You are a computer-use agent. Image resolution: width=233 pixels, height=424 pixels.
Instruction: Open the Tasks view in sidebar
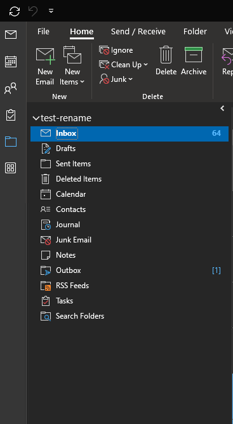coord(11,115)
